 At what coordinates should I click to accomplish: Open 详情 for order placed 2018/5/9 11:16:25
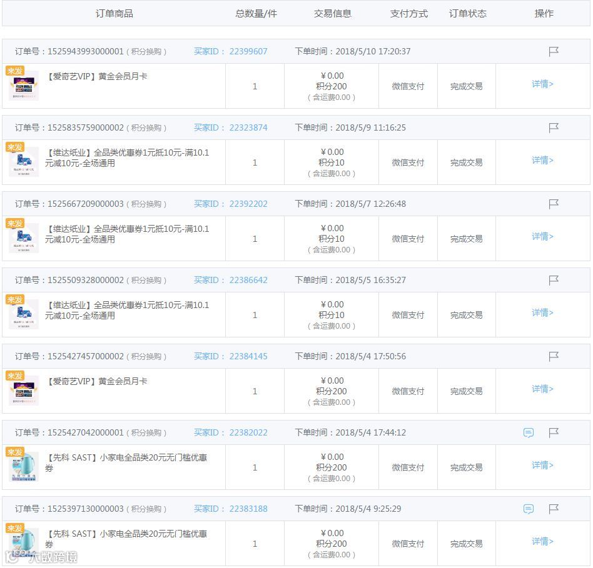[542, 160]
